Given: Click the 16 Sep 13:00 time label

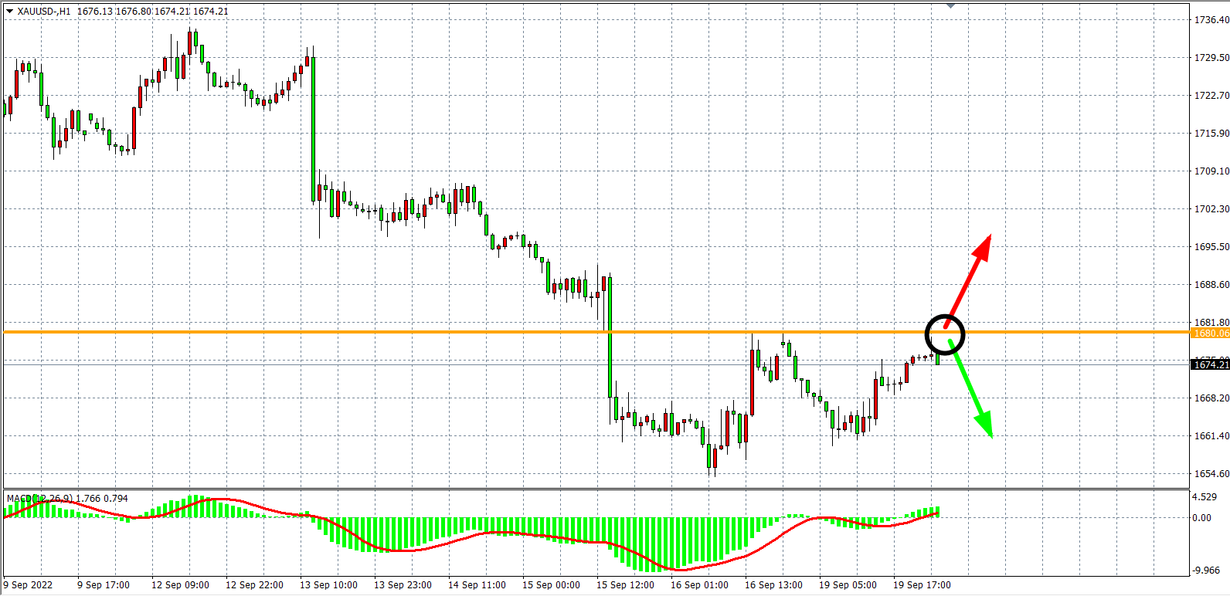Looking at the screenshot, I should click(x=773, y=585).
